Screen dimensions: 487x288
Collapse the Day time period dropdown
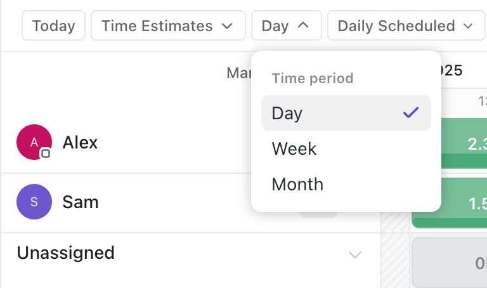click(287, 25)
